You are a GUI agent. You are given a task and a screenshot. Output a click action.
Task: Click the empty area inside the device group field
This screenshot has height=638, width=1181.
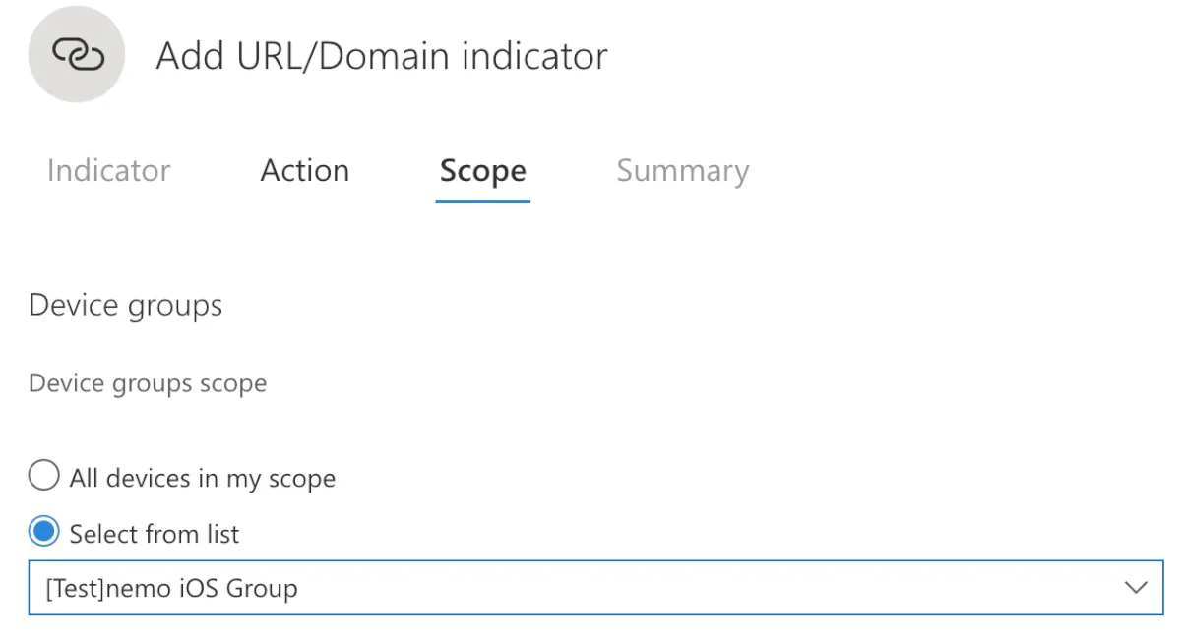click(x=689, y=588)
